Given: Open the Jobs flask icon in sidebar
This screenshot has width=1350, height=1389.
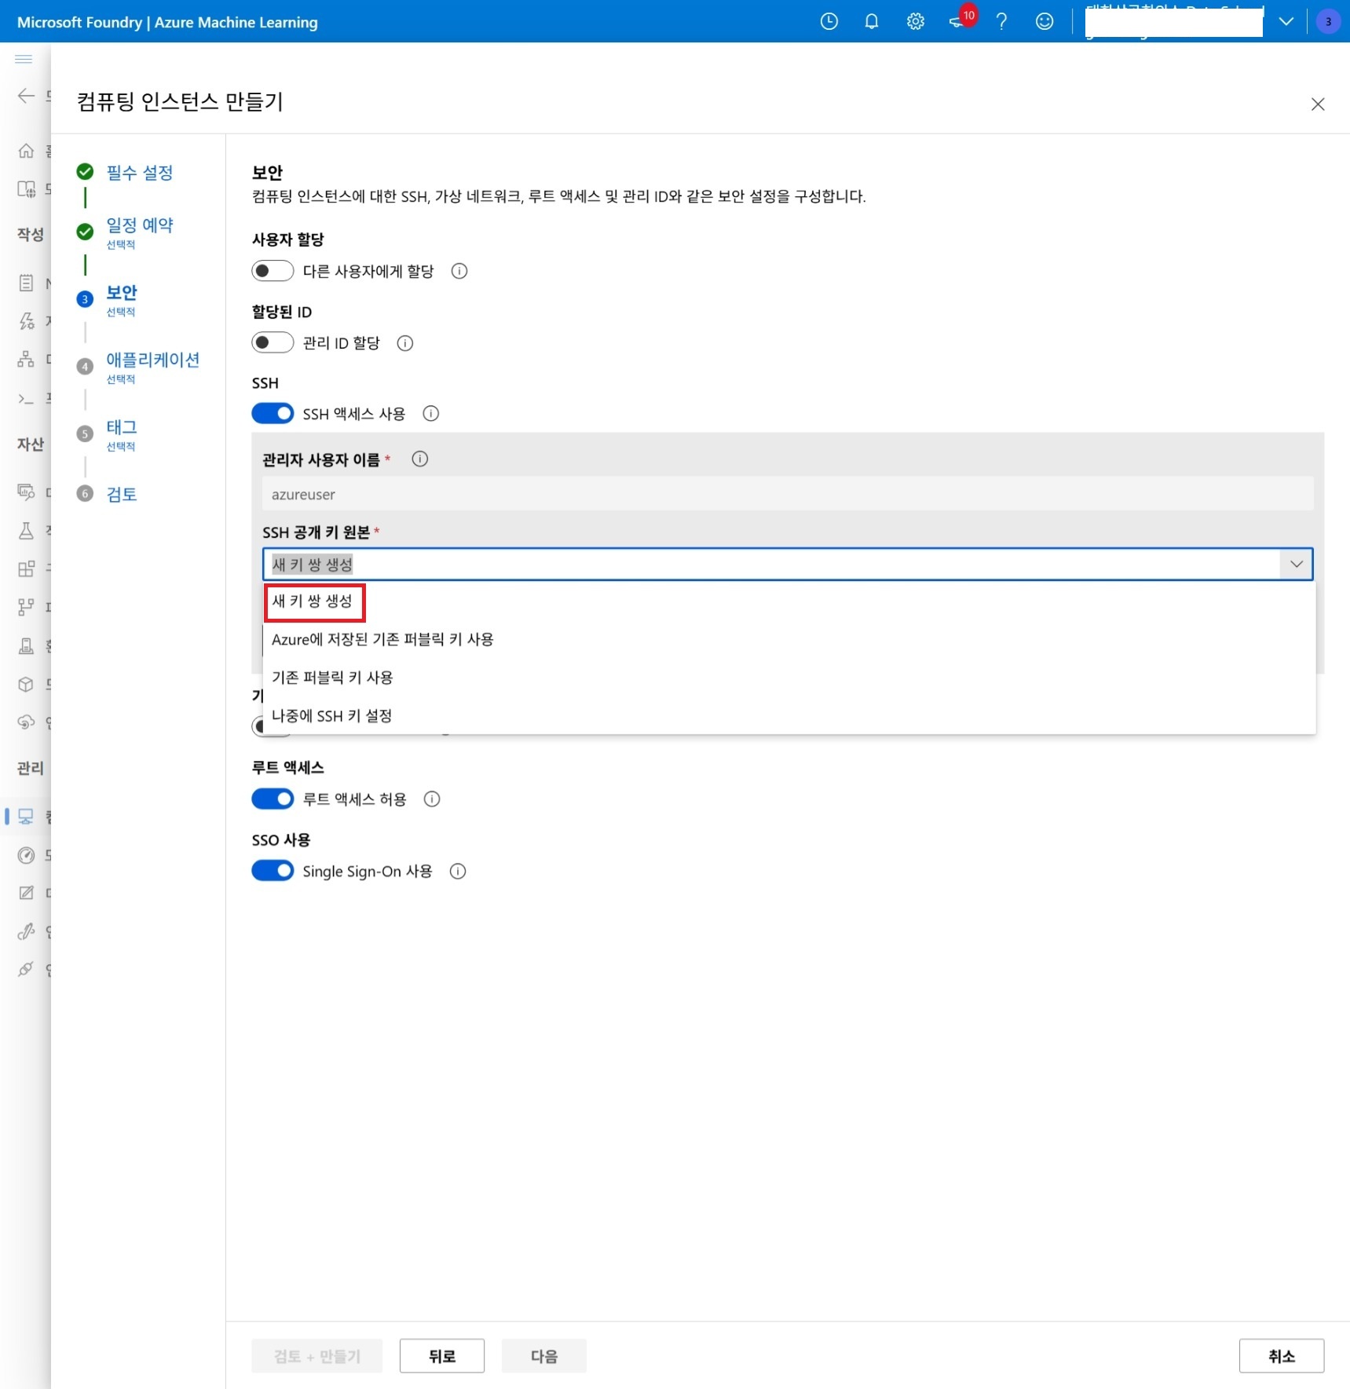Looking at the screenshot, I should click(x=26, y=531).
